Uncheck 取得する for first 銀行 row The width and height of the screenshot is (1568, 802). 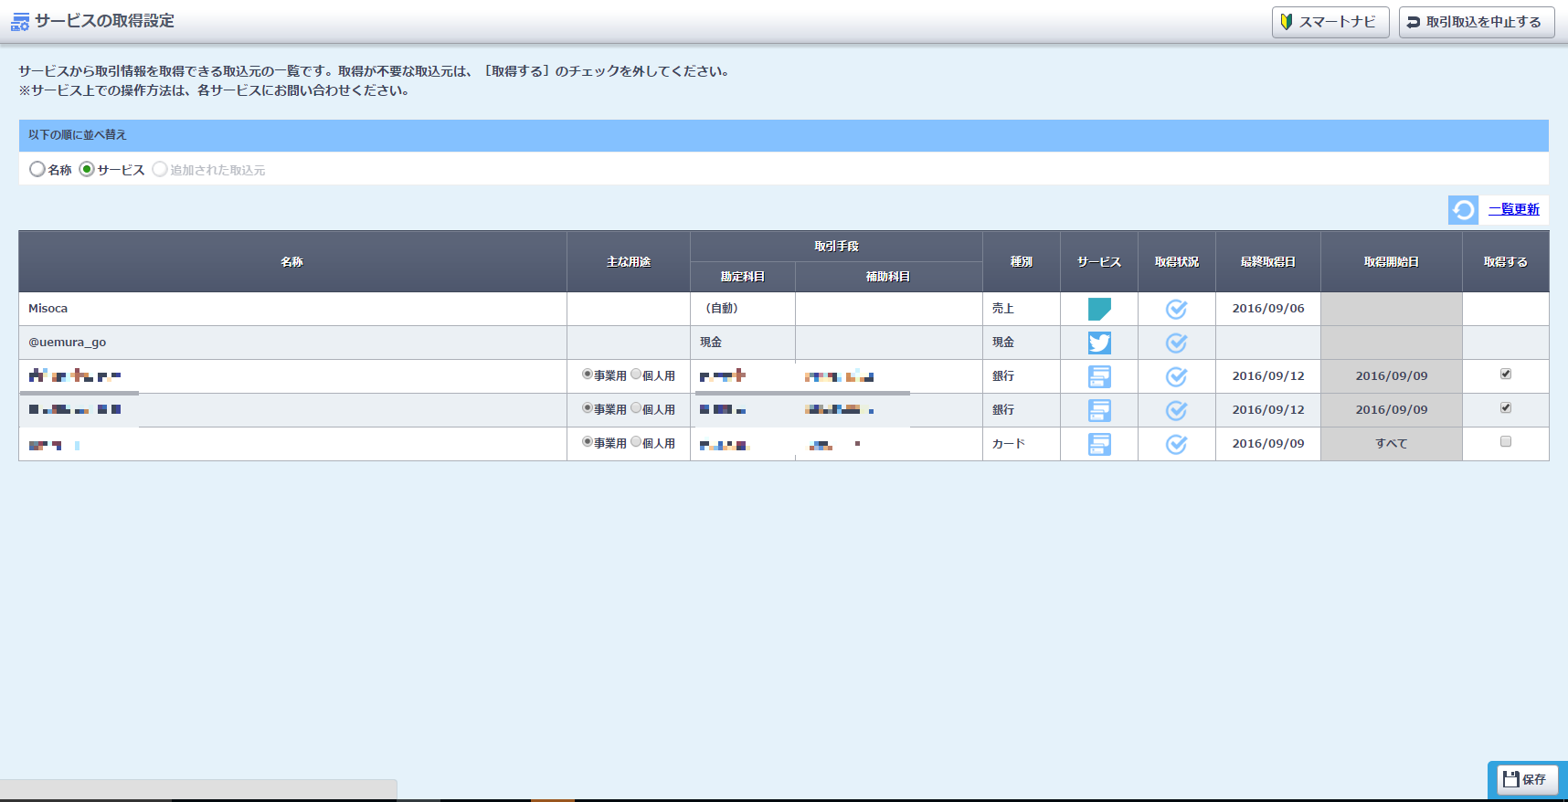1506,374
